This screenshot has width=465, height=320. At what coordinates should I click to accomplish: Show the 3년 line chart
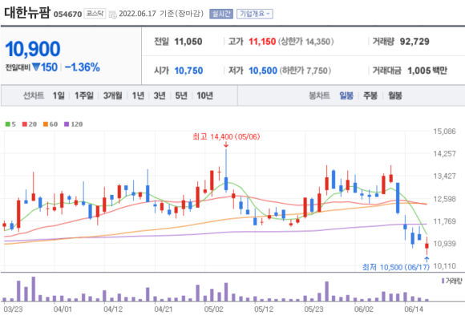160,95
